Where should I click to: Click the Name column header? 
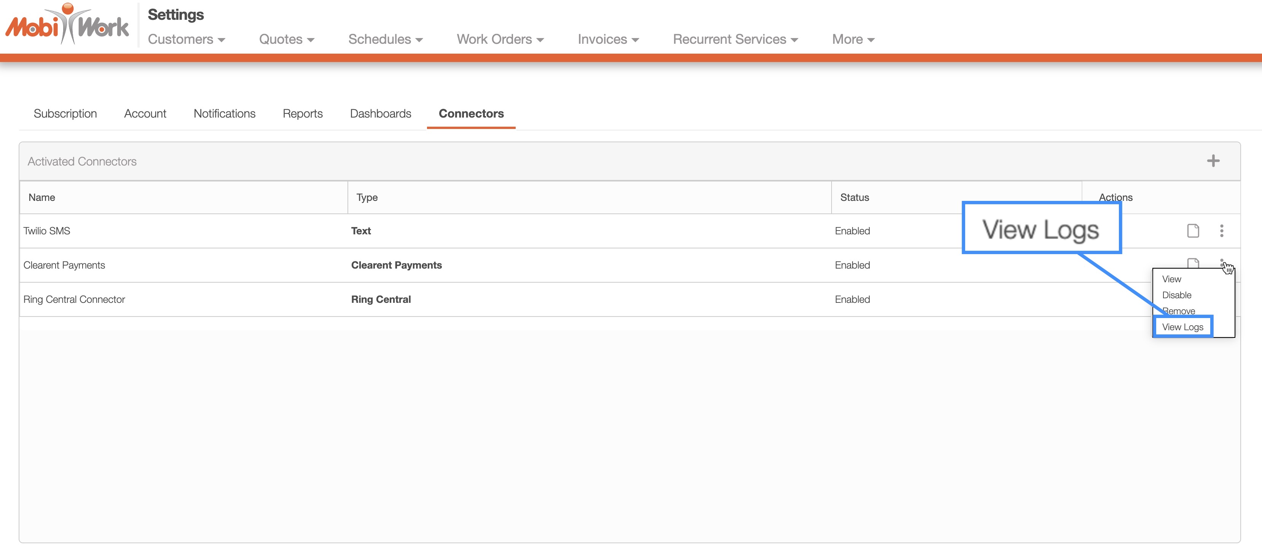(41, 197)
